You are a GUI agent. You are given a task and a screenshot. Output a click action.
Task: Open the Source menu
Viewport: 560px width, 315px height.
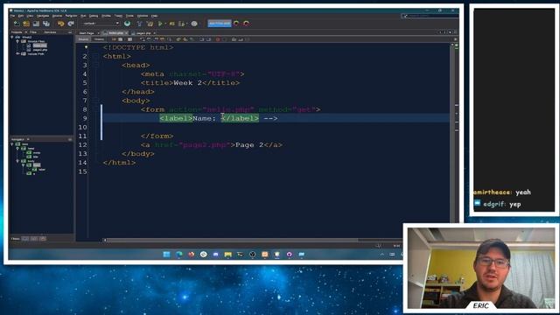click(x=57, y=16)
